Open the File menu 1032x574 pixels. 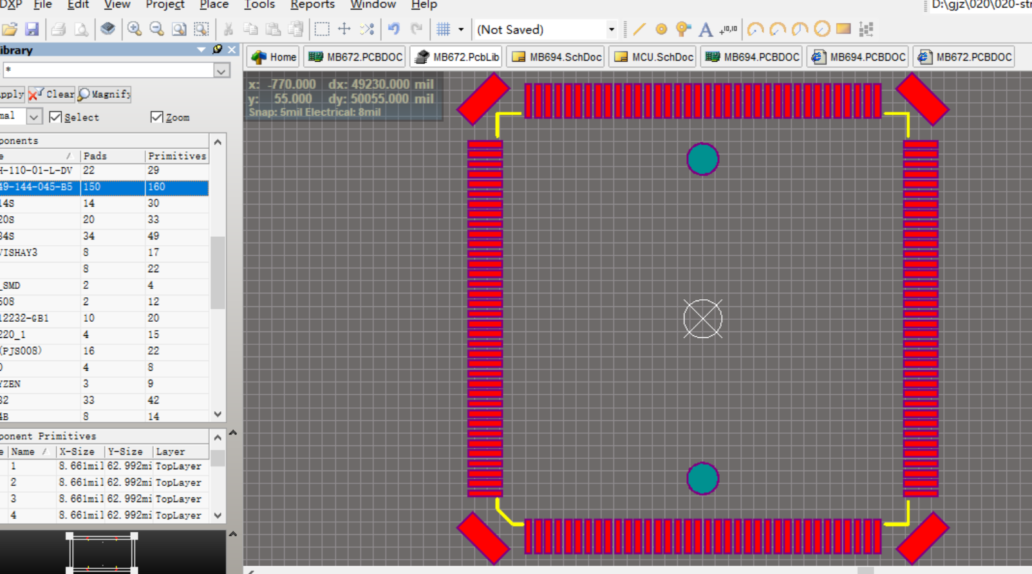click(42, 5)
